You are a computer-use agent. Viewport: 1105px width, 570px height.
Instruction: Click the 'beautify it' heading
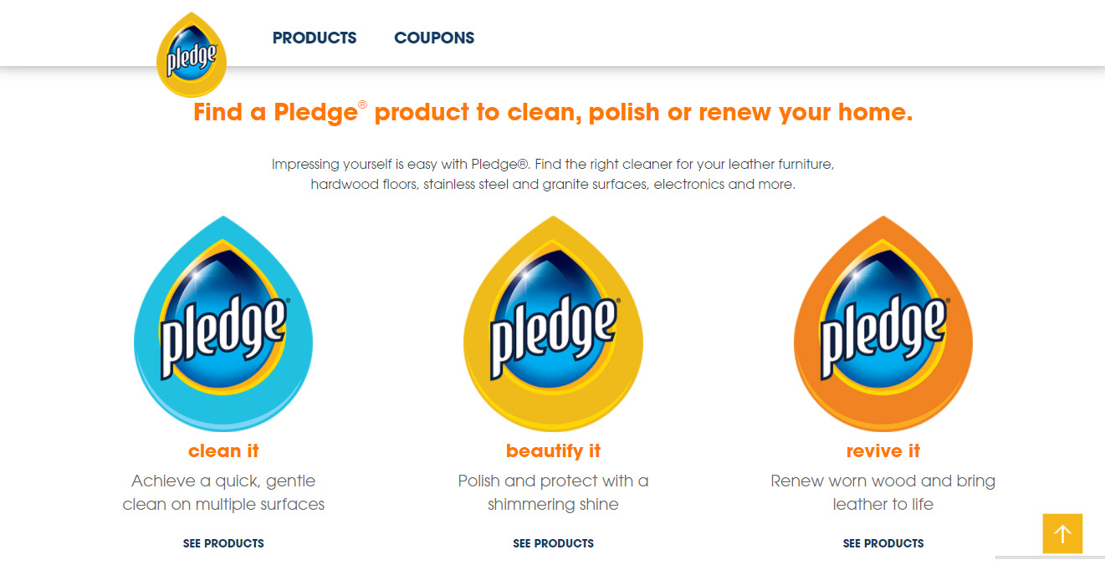tap(553, 451)
